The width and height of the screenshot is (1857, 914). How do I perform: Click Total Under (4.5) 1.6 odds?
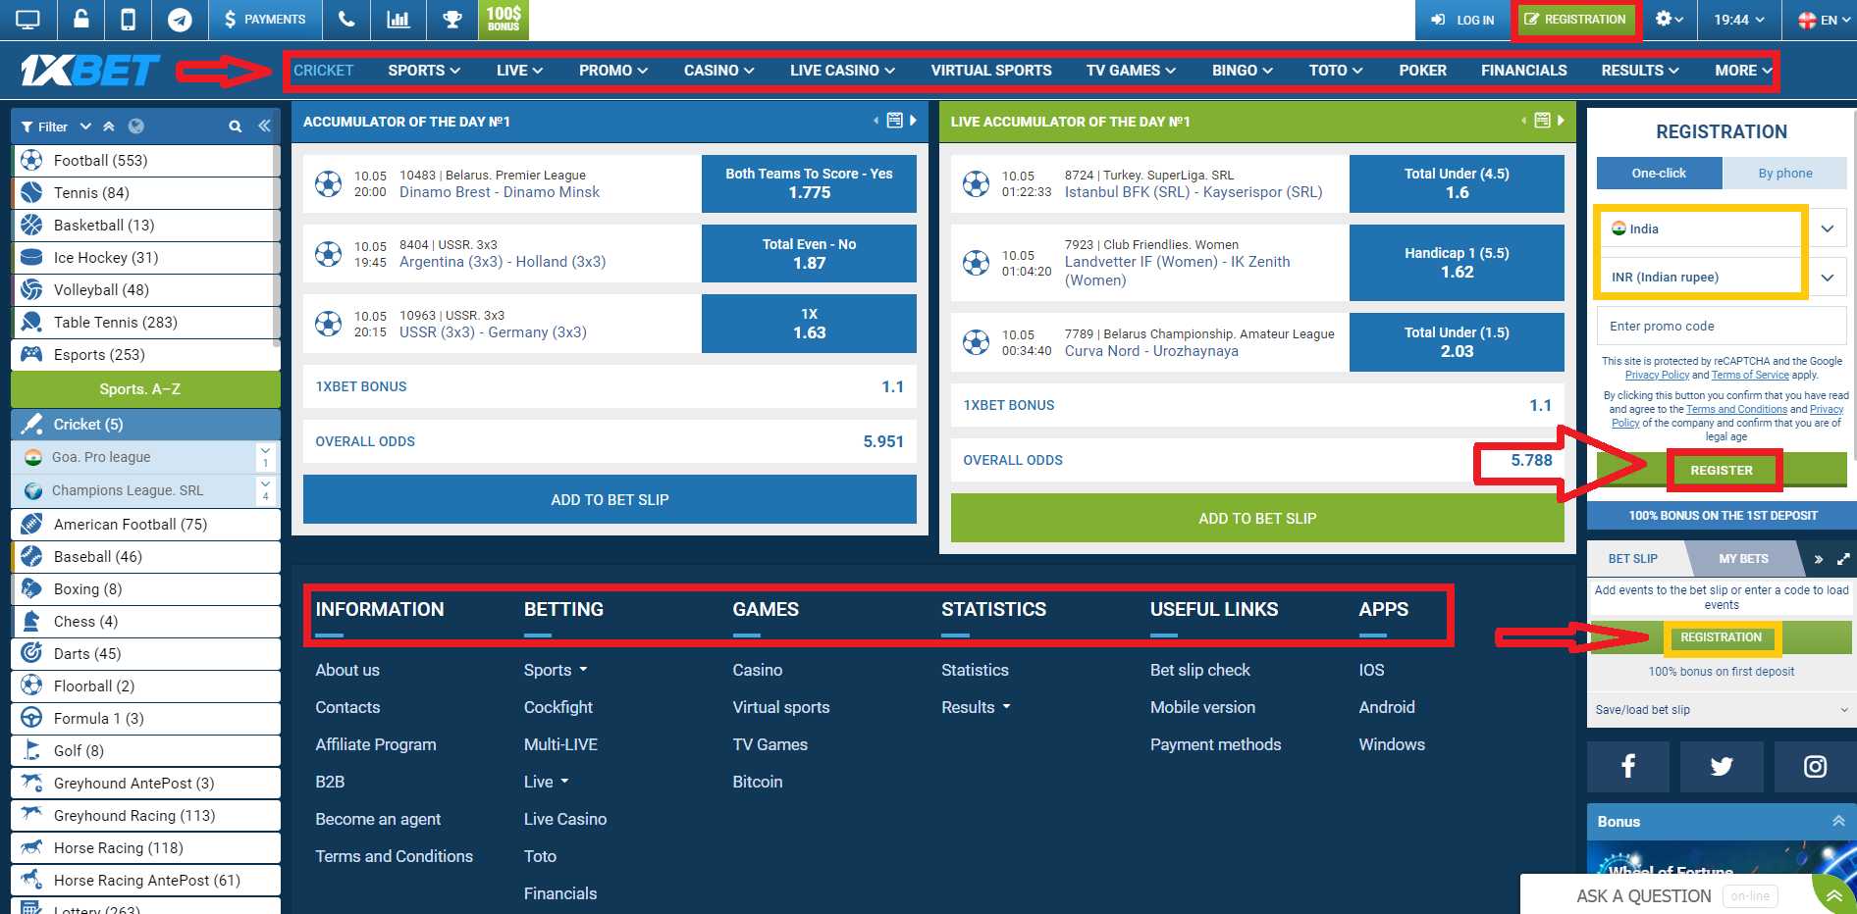pos(1457,183)
